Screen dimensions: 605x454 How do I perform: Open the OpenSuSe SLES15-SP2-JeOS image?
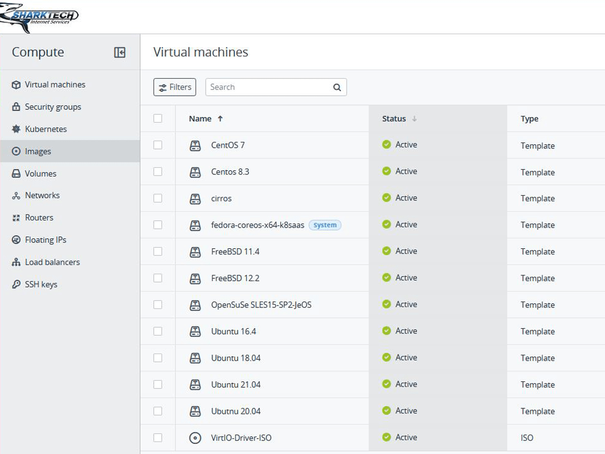click(x=261, y=305)
